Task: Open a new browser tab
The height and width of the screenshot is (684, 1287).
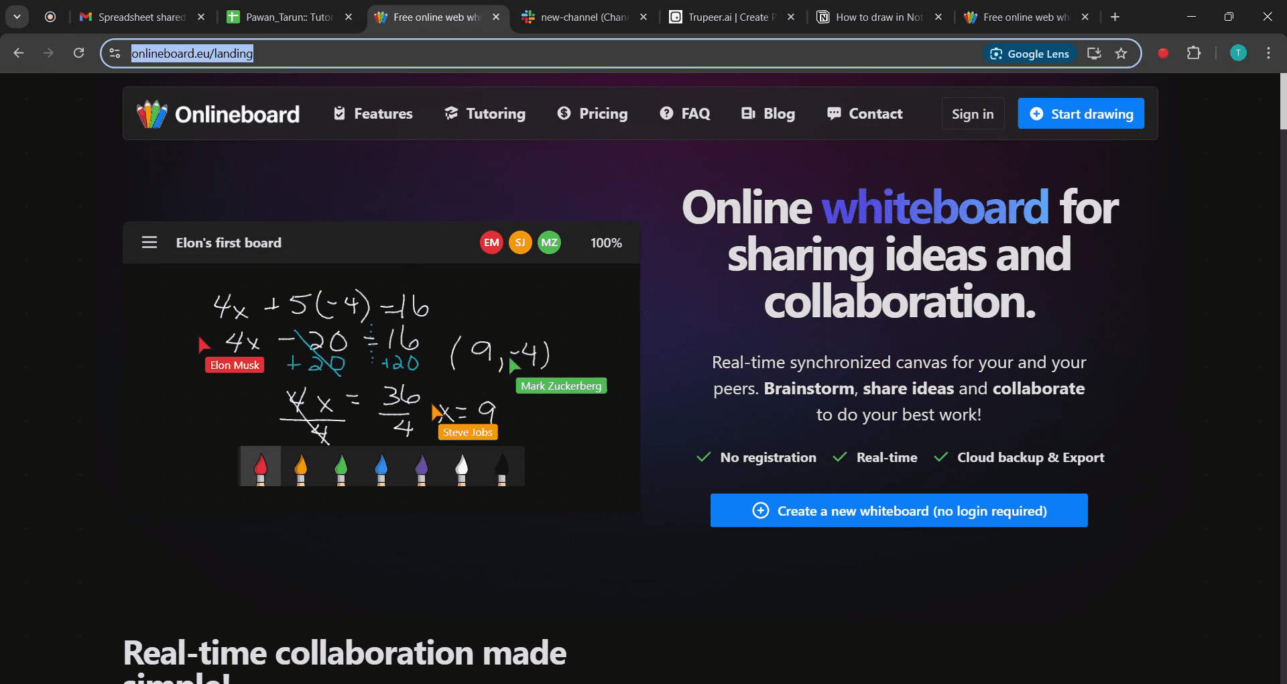Action: coord(1115,17)
